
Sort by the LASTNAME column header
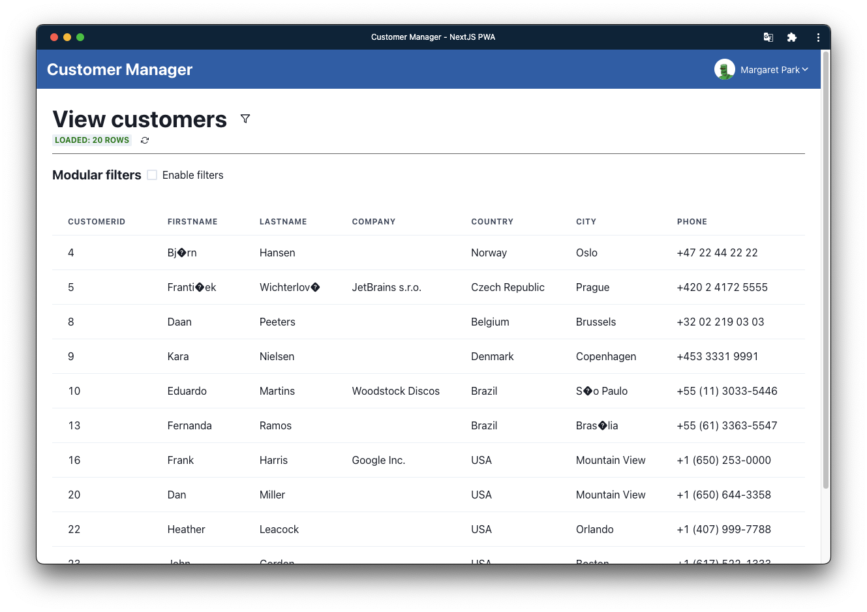(283, 222)
